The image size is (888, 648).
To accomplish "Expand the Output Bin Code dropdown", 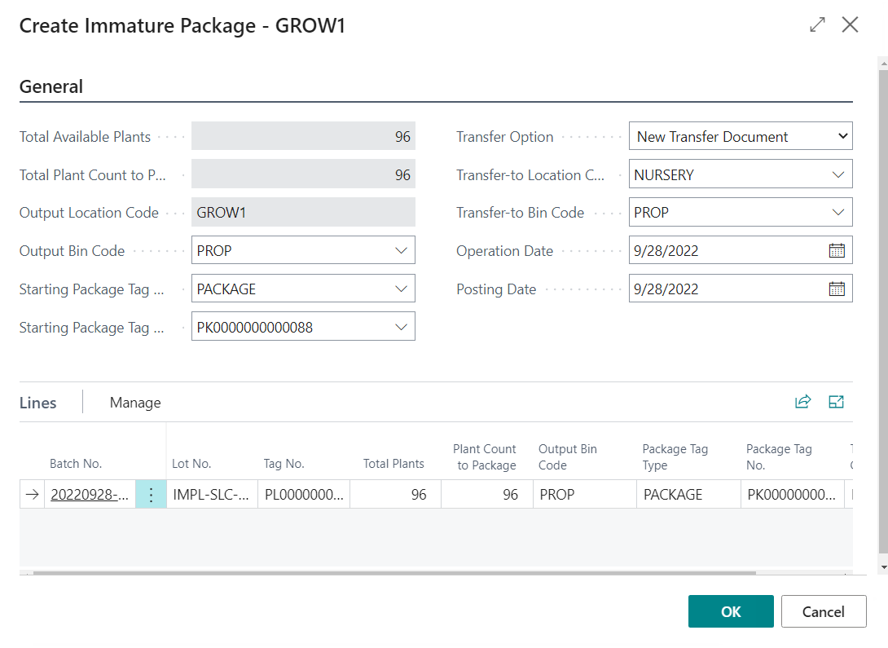I will (x=402, y=250).
